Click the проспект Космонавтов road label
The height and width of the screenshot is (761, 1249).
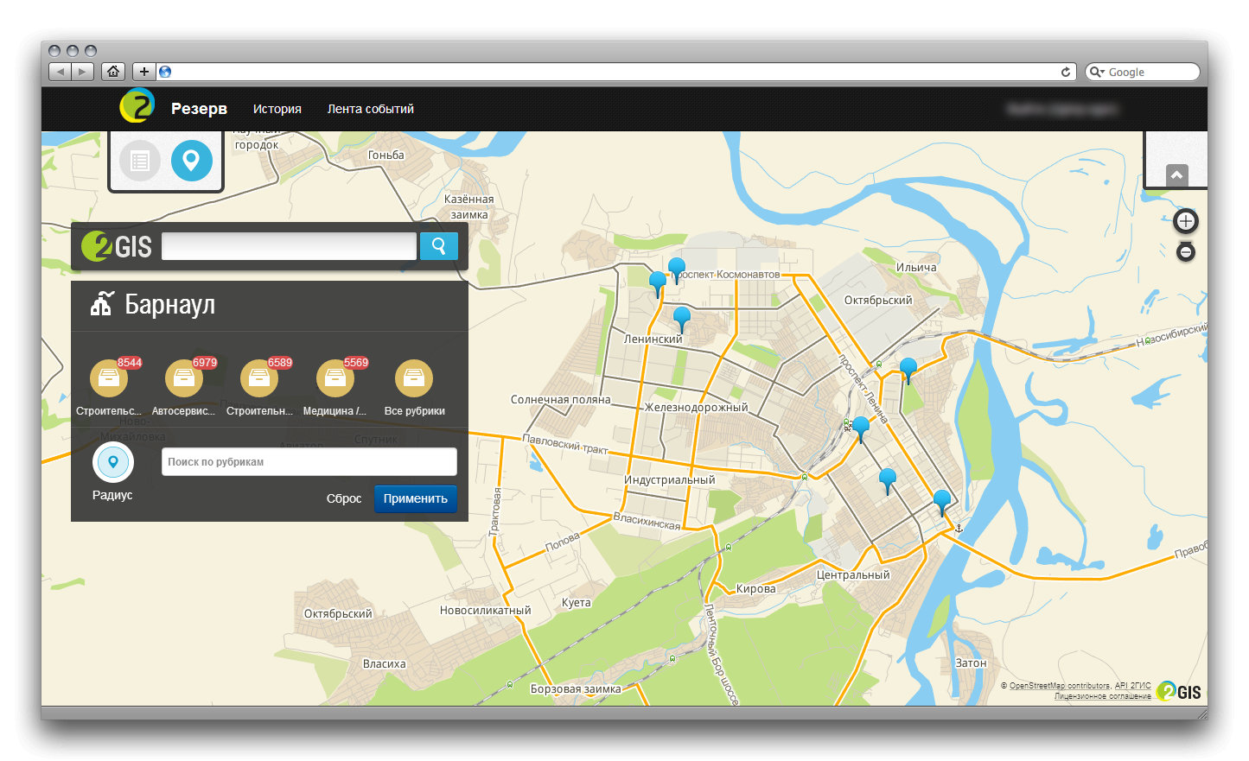click(x=727, y=275)
